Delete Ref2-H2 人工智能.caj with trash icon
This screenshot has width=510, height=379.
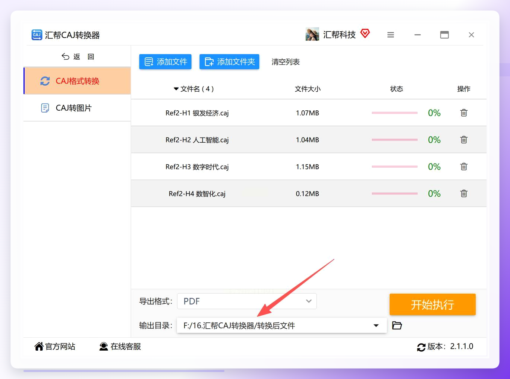click(x=464, y=140)
